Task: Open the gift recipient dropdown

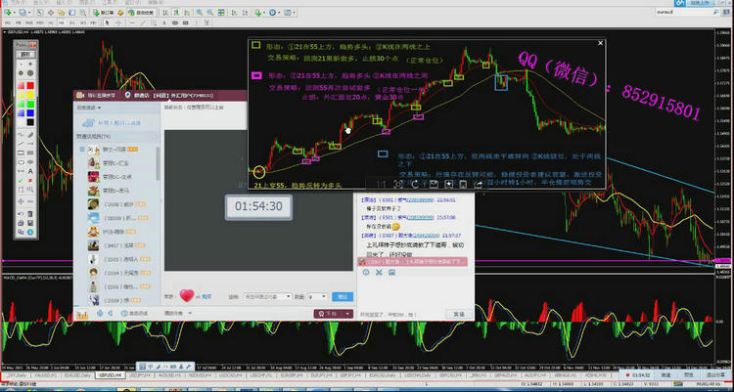Action: click(x=268, y=296)
